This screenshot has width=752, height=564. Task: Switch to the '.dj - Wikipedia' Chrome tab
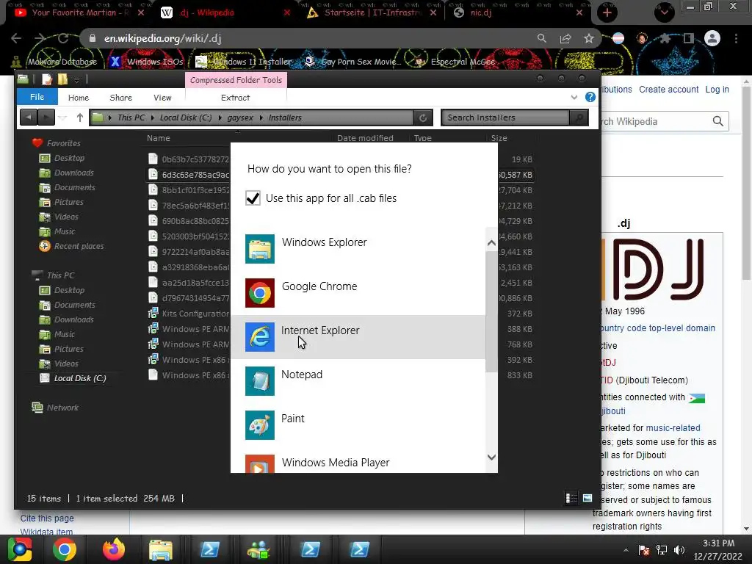pyautogui.click(x=225, y=12)
